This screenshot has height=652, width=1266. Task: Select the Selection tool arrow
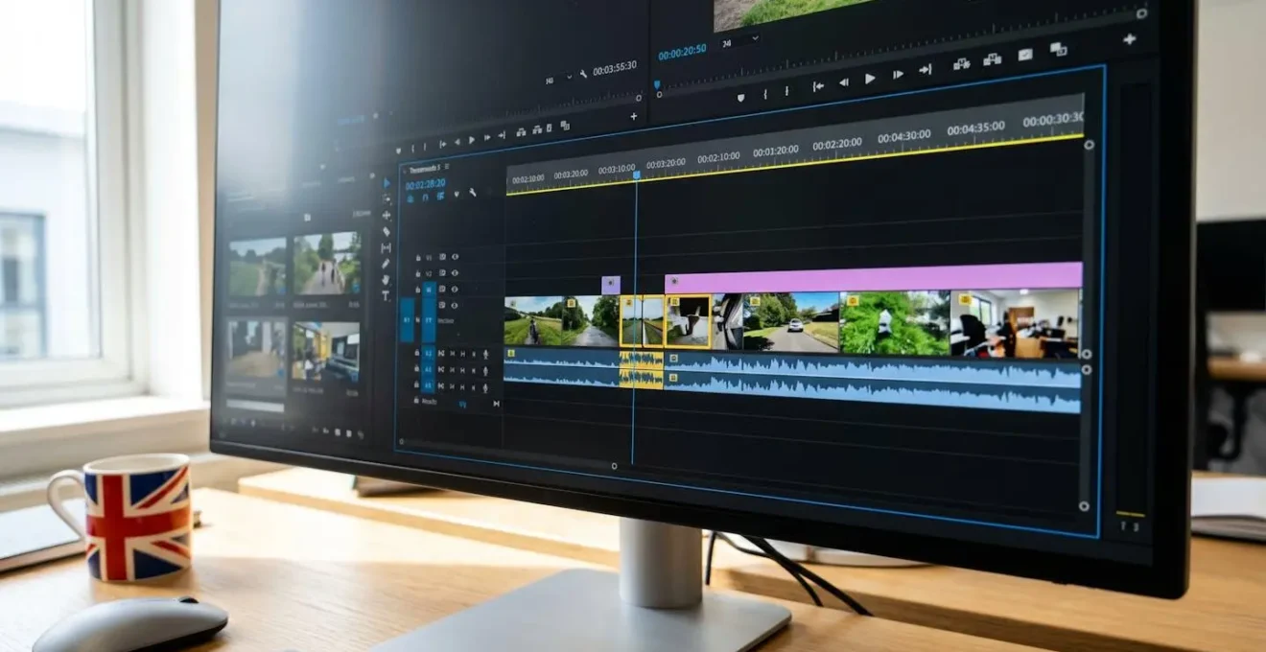(387, 183)
